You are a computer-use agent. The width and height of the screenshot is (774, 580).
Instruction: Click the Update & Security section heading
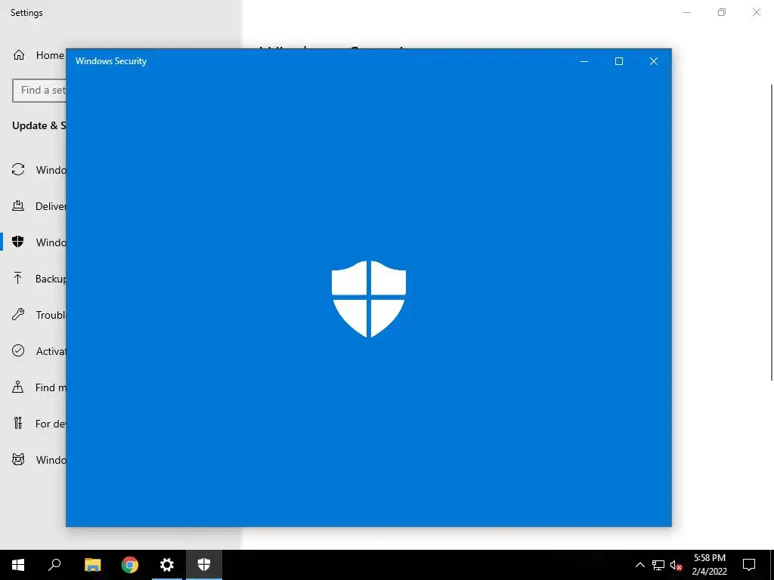(x=39, y=125)
